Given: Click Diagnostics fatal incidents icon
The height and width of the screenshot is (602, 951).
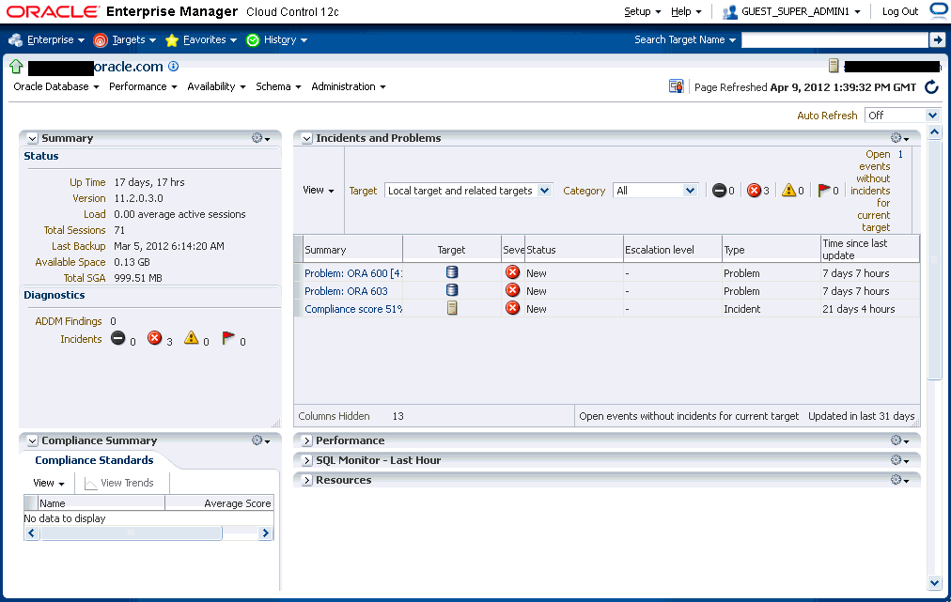Looking at the screenshot, I should pos(118,338).
